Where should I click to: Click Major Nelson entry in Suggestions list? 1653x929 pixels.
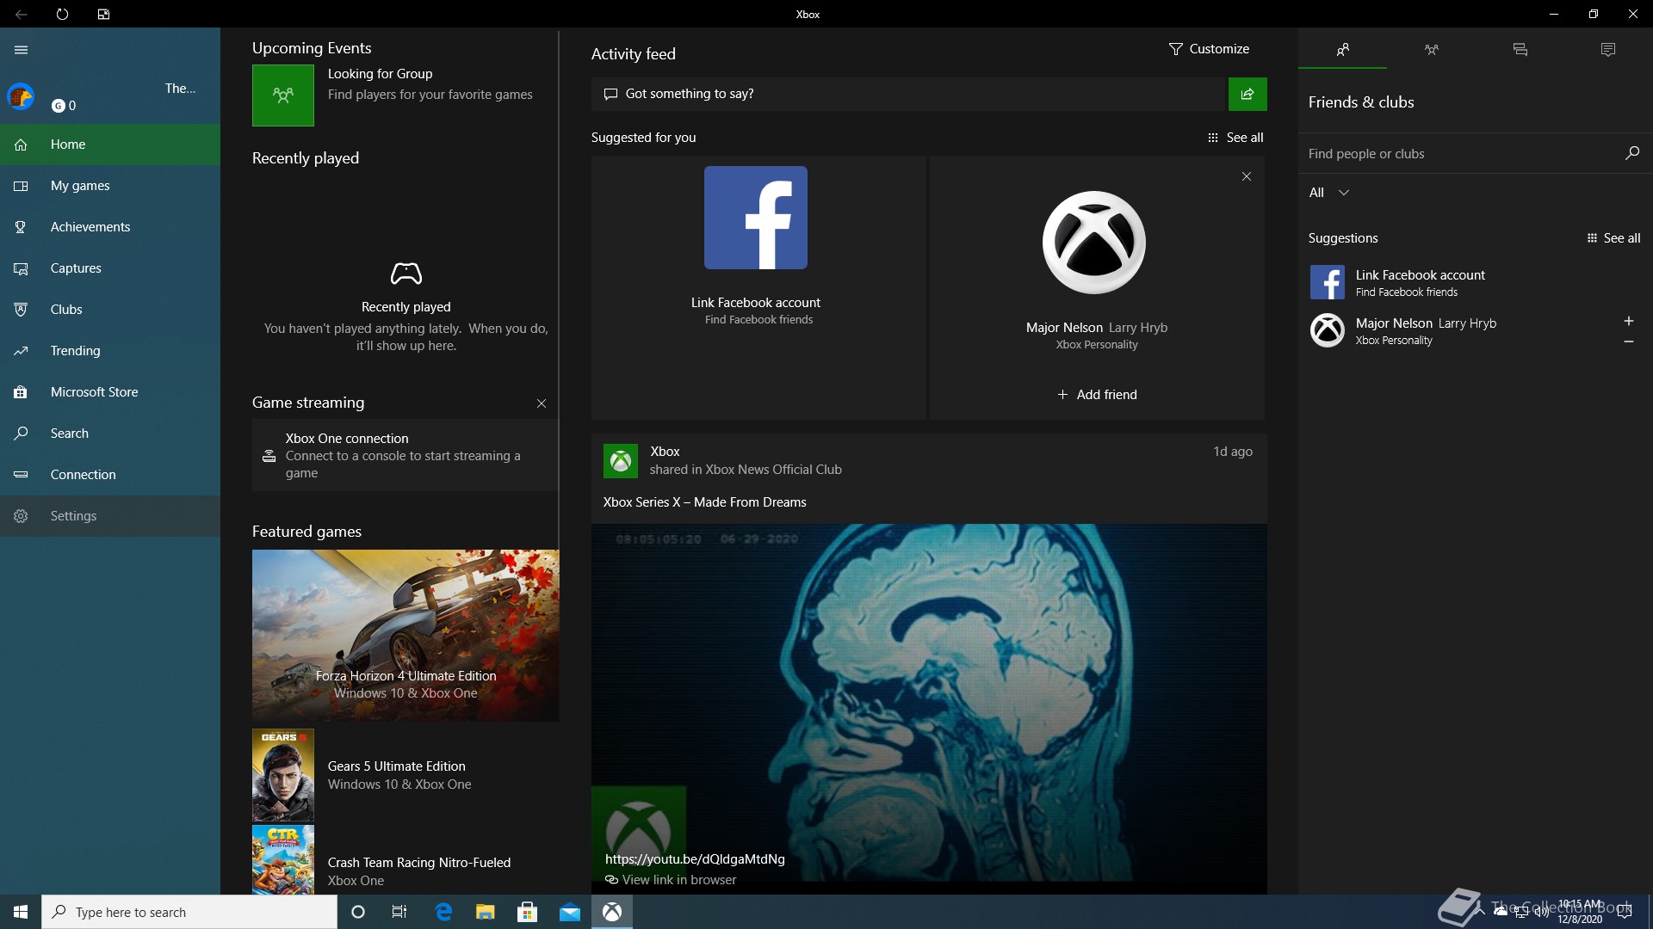point(1457,330)
